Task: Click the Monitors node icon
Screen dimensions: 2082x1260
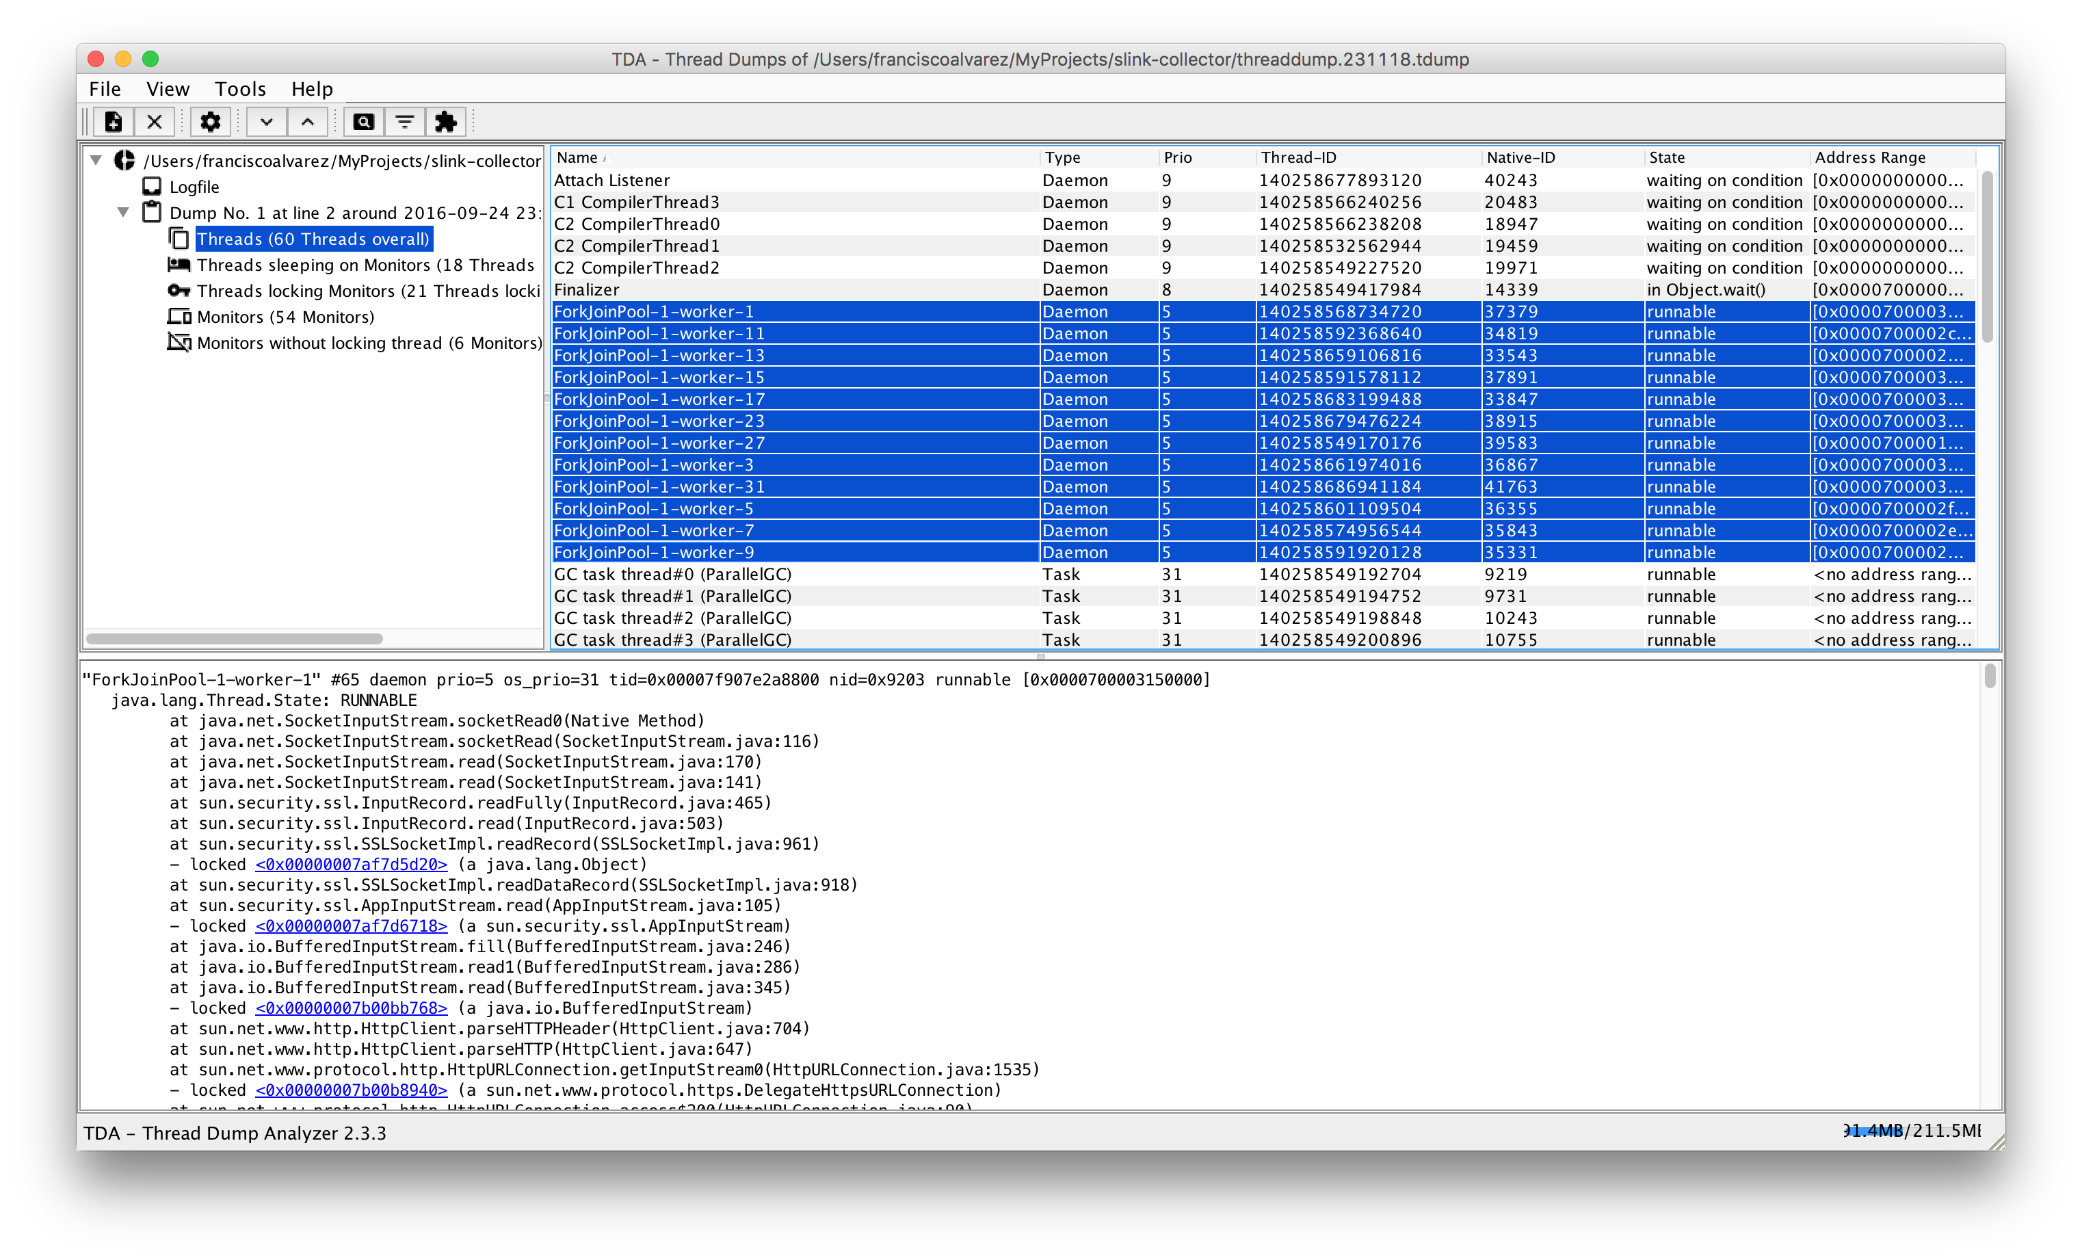Action: [x=179, y=317]
